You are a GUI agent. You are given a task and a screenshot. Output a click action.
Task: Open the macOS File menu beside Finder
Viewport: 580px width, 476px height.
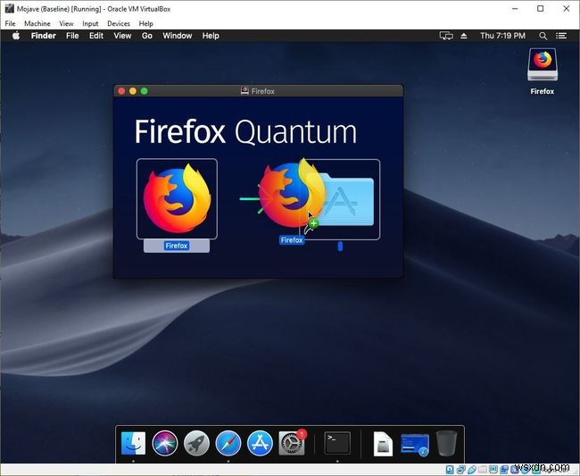[x=72, y=36]
